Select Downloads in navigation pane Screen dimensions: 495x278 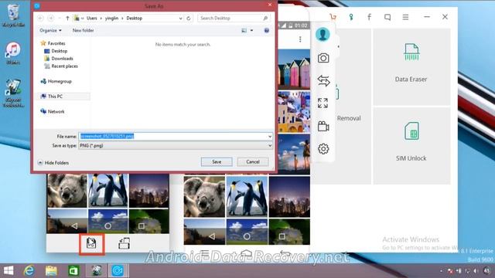tap(59, 59)
